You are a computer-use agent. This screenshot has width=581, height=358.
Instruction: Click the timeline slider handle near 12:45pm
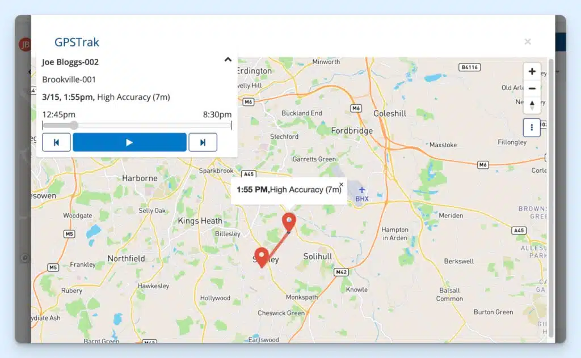tap(74, 126)
